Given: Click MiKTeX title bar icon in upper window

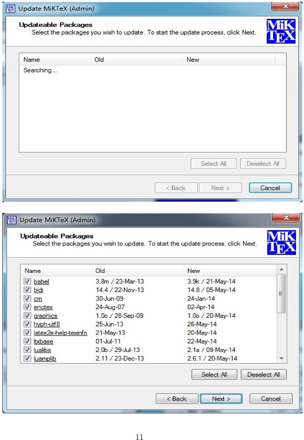Looking at the screenshot, I should (10, 9).
